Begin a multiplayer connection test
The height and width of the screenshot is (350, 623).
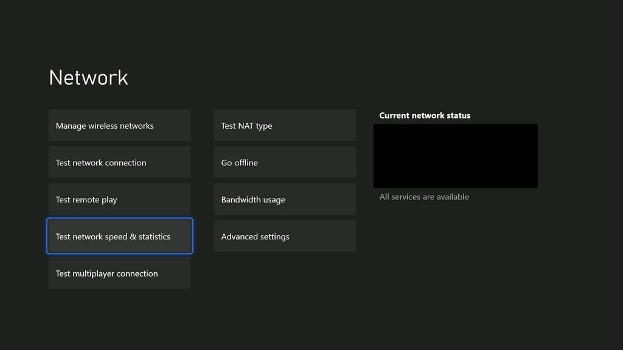click(119, 273)
